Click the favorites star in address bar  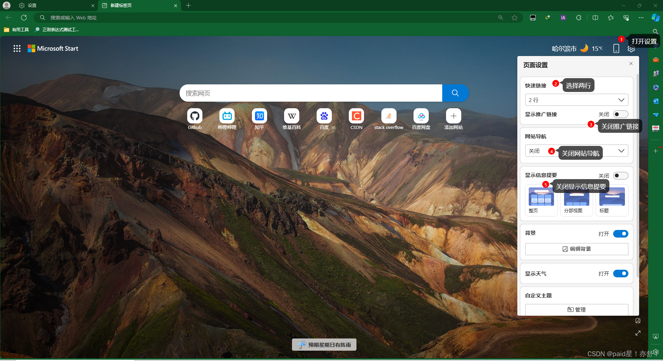515,18
